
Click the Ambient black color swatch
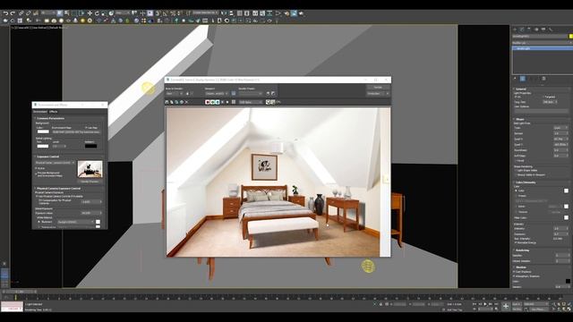click(x=90, y=146)
